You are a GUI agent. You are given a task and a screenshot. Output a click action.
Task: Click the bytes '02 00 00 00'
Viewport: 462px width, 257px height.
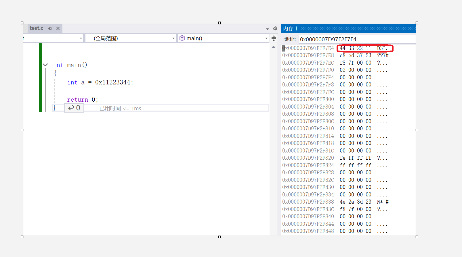coord(356,70)
